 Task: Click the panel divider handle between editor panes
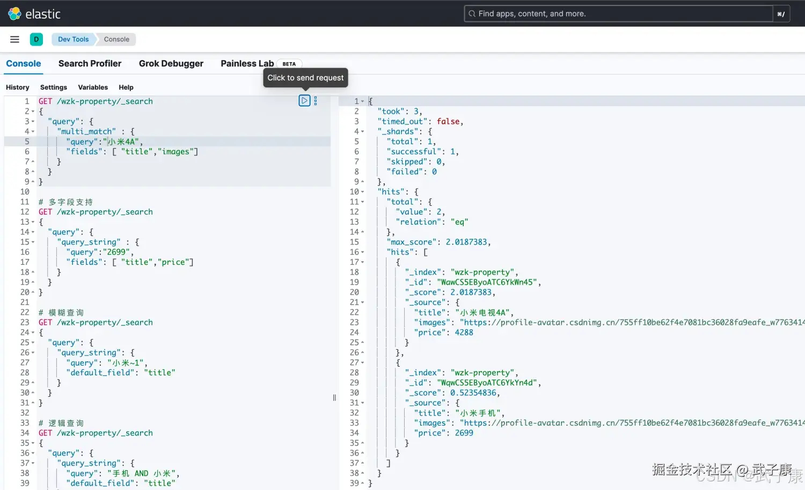point(334,397)
